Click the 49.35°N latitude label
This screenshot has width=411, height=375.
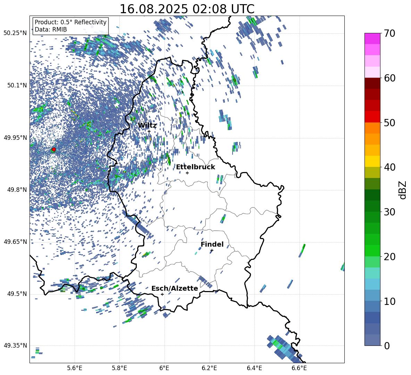[15, 346]
